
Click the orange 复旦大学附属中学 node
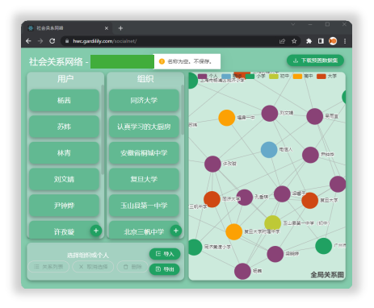233,231
